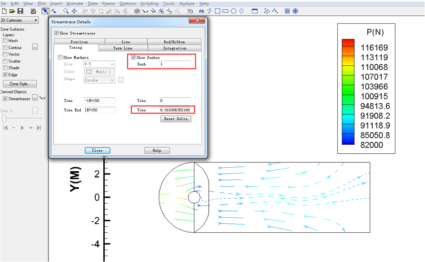Select the Add Streamtrace tool
This screenshot has height=262, width=425.
pos(145,11)
